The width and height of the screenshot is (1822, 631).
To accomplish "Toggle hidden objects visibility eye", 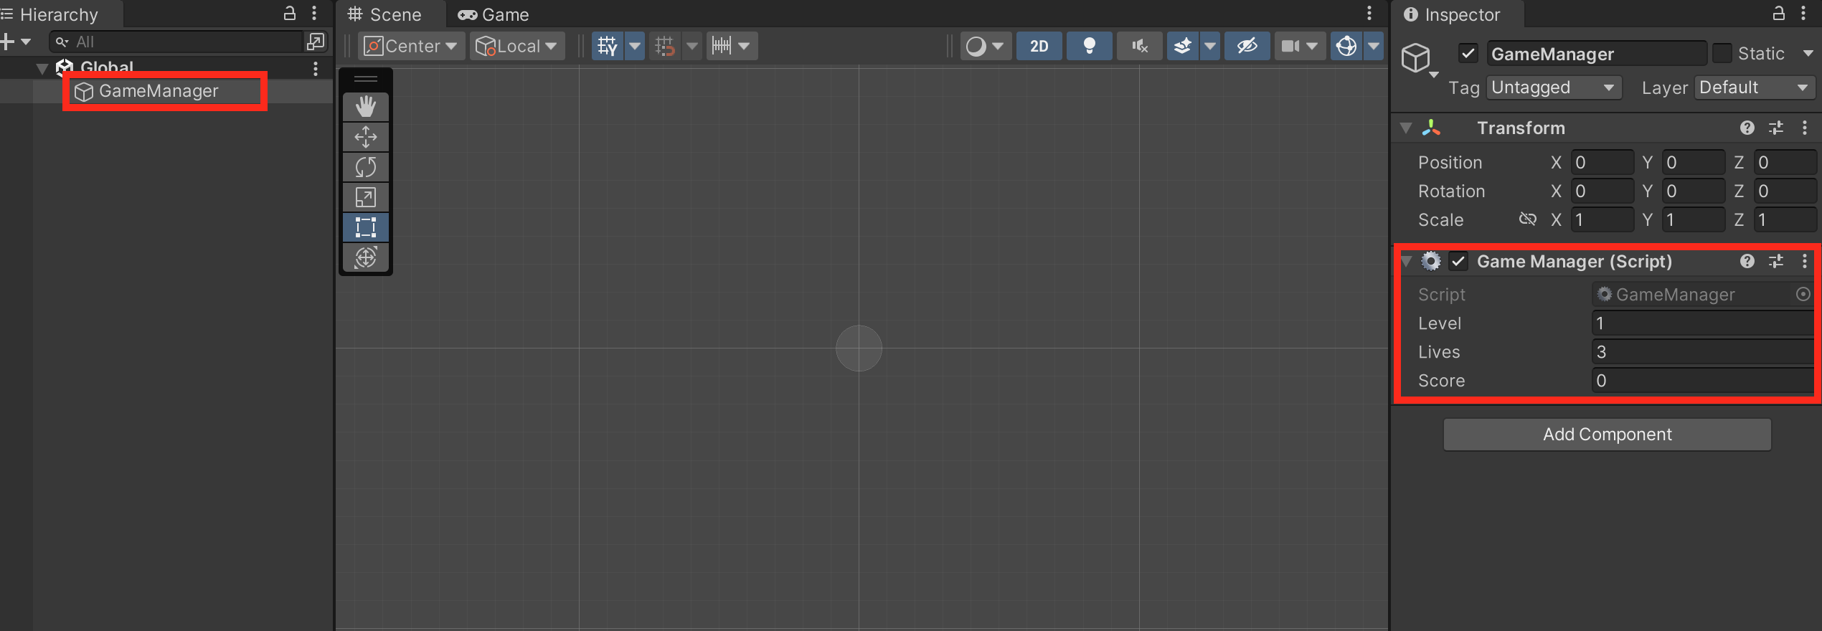I will point(1247,46).
